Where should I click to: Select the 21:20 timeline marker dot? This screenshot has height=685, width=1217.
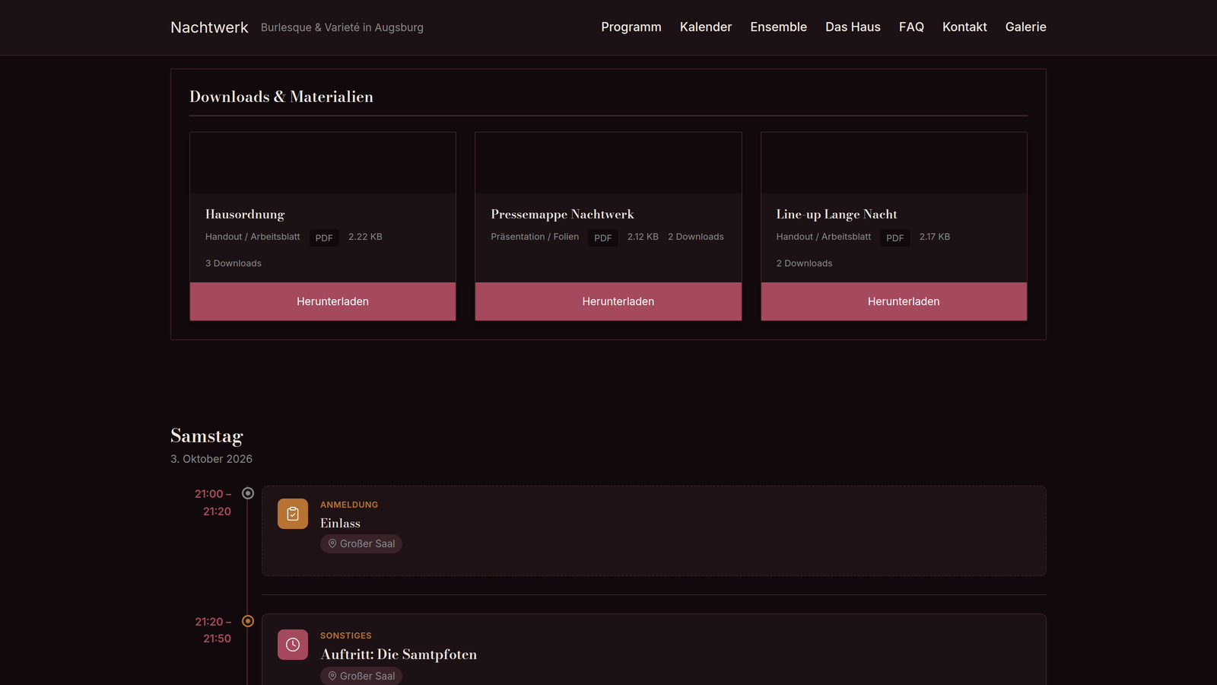(x=248, y=621)
